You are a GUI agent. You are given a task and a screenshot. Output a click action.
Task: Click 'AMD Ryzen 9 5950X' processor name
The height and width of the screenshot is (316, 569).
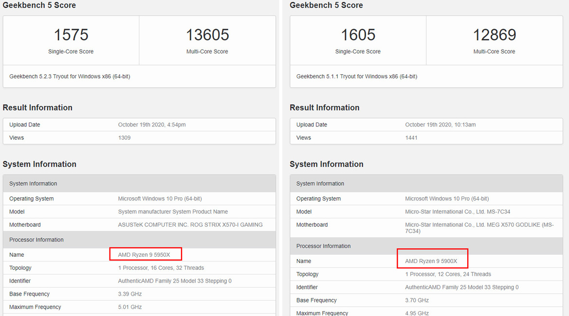pos(144,255)
